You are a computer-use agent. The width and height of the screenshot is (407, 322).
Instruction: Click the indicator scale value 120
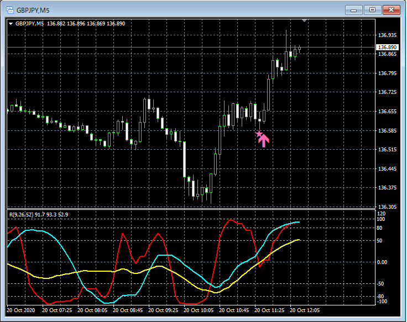click(x=381, y=214)
